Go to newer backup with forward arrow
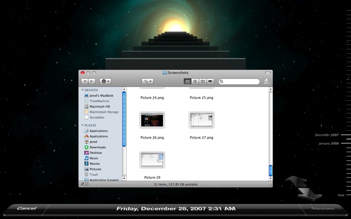 310,193
